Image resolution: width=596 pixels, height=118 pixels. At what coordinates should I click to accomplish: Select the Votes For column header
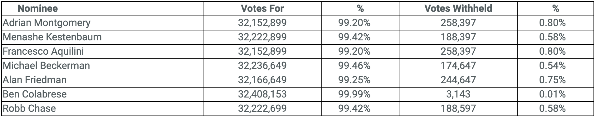(262, 8)
